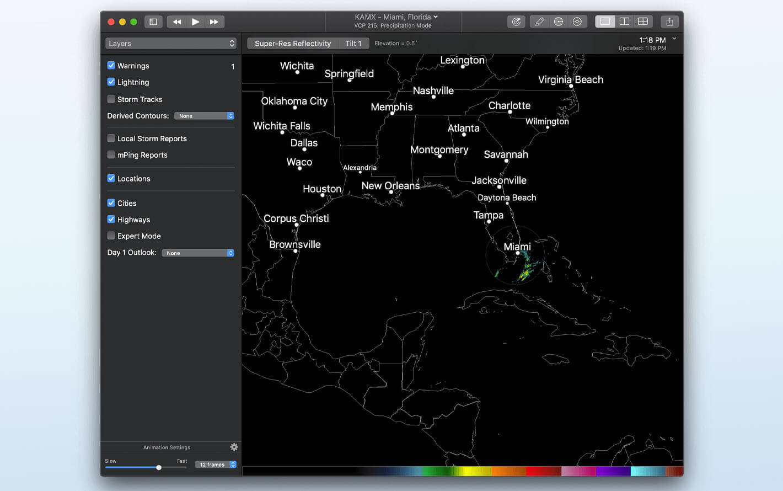Click the Dallas city label

point(304,143)
